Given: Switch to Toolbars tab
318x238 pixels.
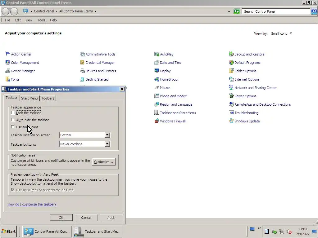Looking at the screenshot, I should 48,98.
